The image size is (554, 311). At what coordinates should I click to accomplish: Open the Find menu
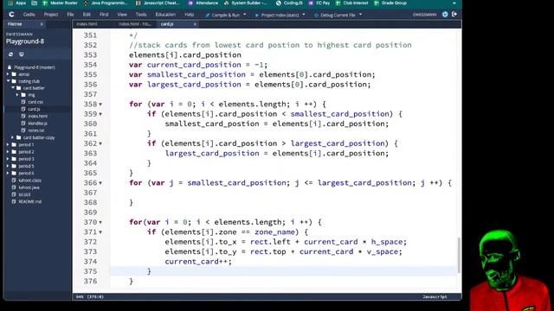104,15
